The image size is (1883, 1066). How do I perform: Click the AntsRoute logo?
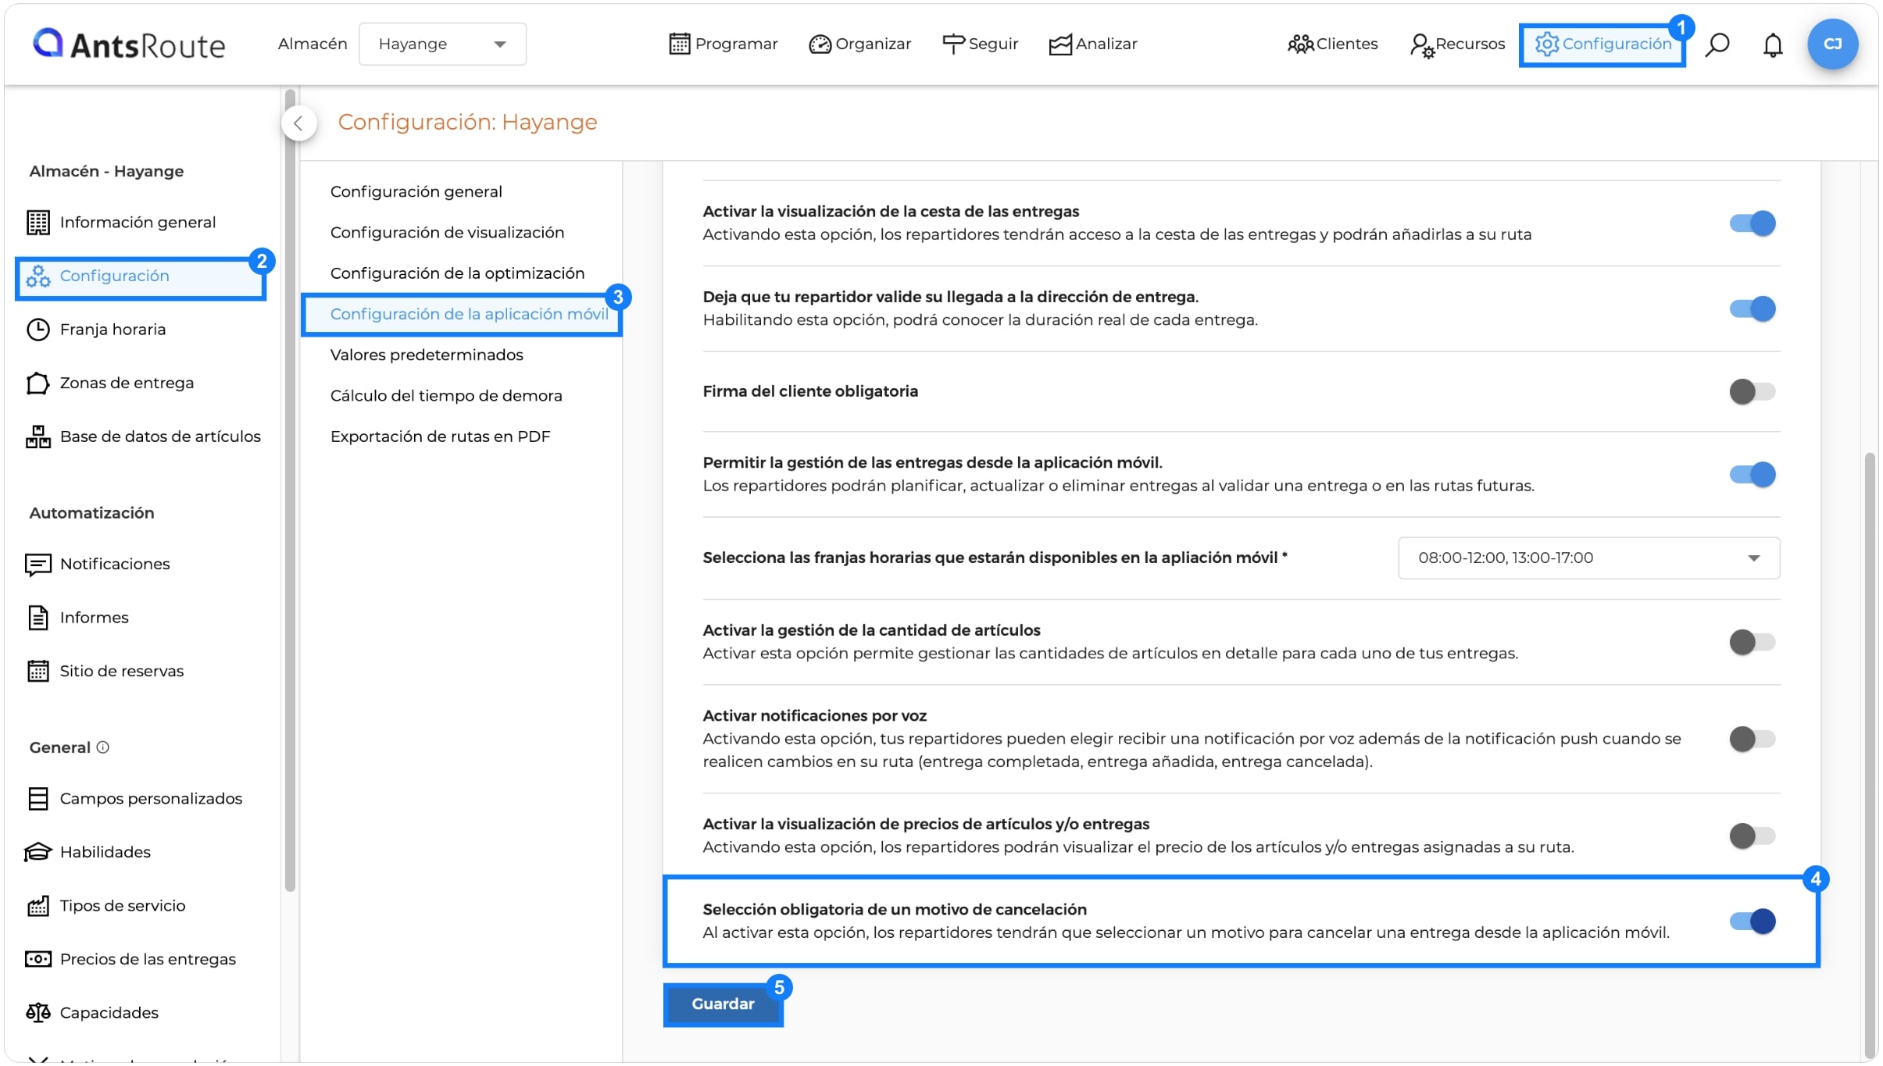[129, 45]
